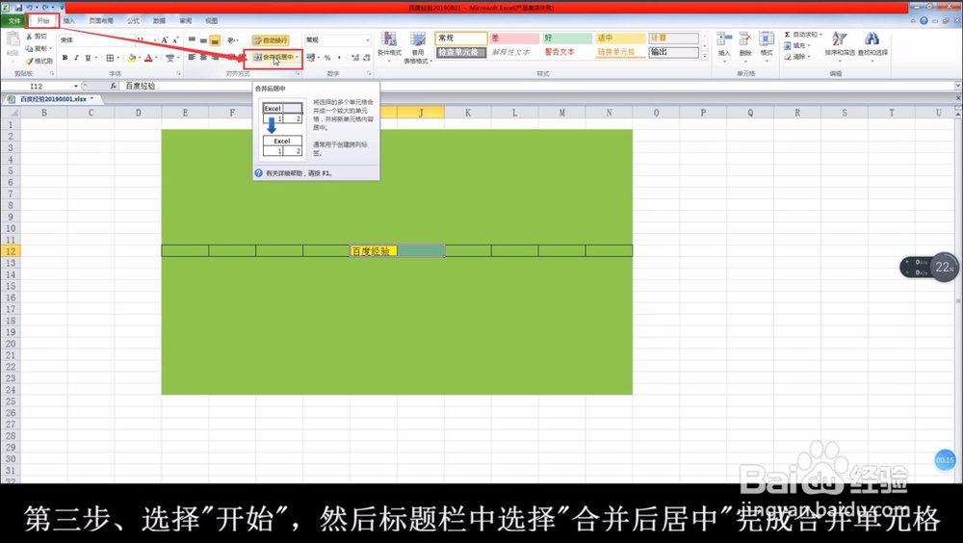
Task: Click the insert function fx button
Action: [x=114, y=86]
